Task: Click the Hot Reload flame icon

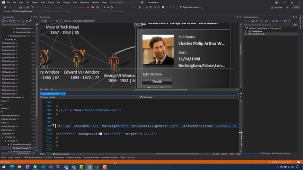Action: 88,8
